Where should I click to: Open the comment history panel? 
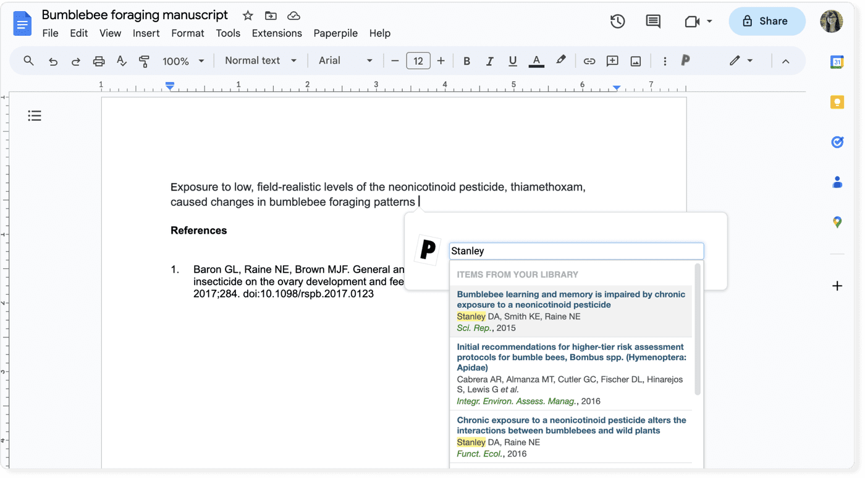[652, 22]
